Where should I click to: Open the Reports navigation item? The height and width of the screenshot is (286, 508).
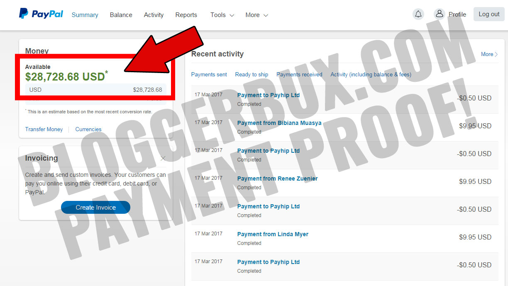click(186, 15)
